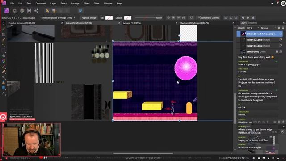Click the Replace image button

[x=89, y=18]
